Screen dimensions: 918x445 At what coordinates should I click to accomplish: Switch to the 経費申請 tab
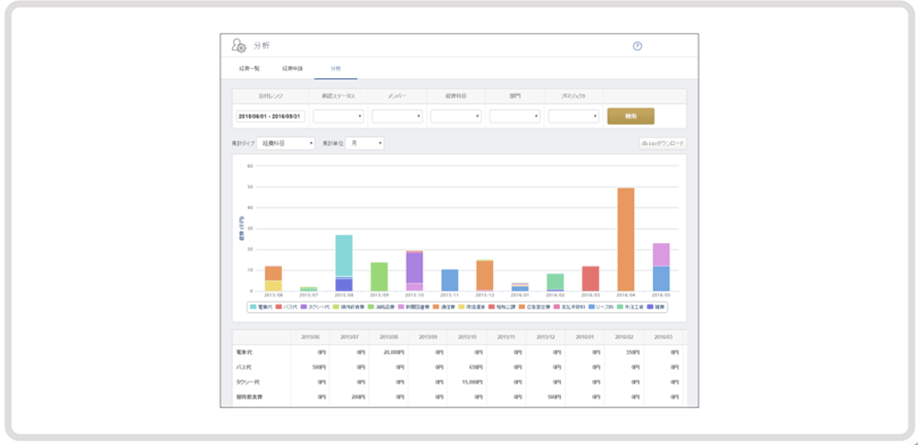tap(292, 69)
